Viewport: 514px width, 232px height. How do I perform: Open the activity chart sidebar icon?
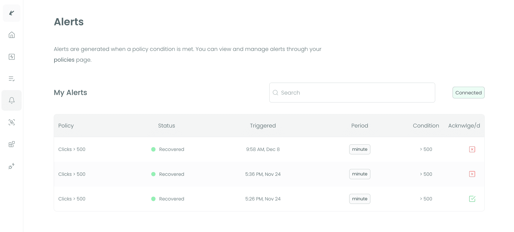click(x=12, y=57)
